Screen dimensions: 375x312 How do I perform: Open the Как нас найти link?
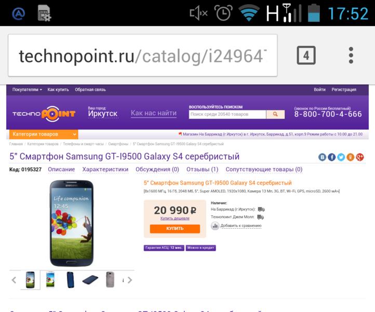[x=154, y=113]
